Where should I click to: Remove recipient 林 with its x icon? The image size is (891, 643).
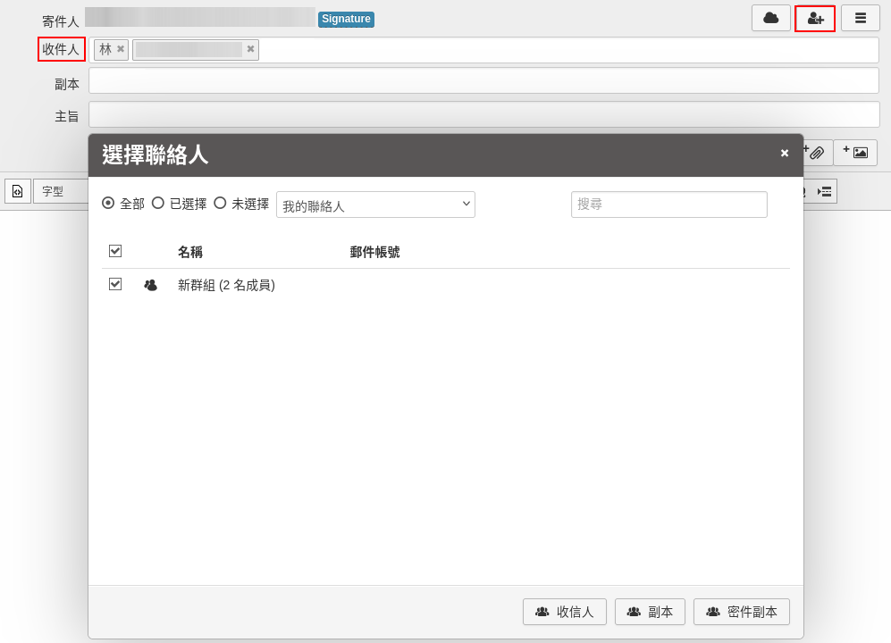point(121,49)
